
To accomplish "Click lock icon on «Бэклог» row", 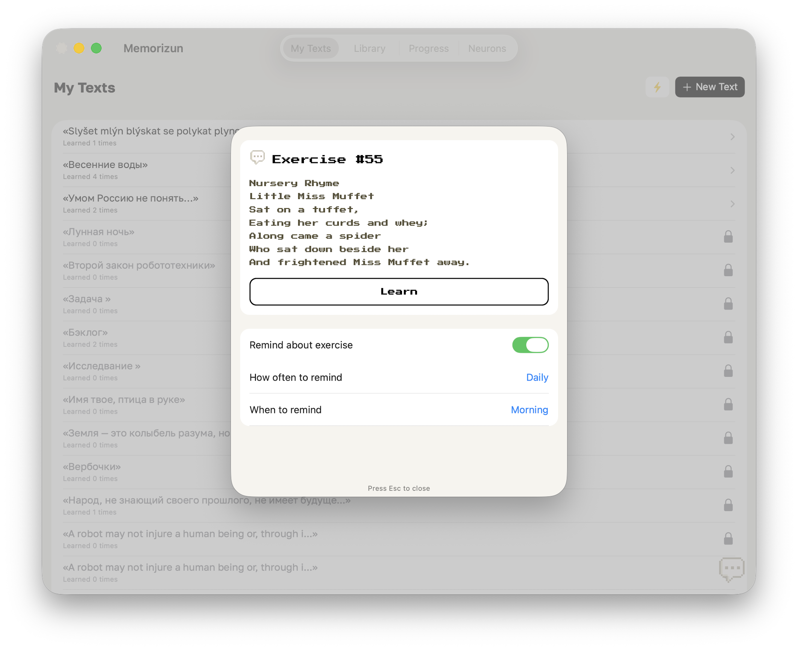I will 728,337.
